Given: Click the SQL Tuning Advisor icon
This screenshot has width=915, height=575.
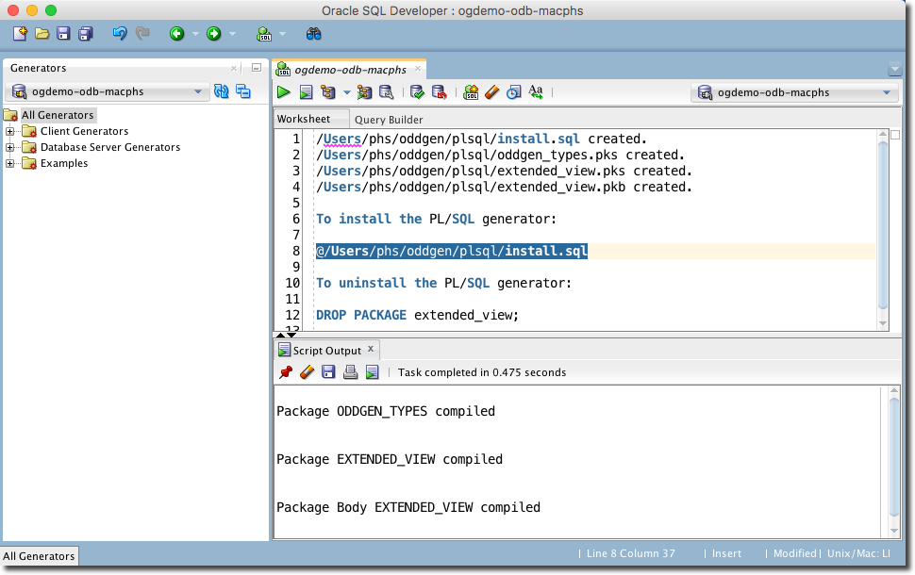Looking at the screenshot, I should point(387,91).
